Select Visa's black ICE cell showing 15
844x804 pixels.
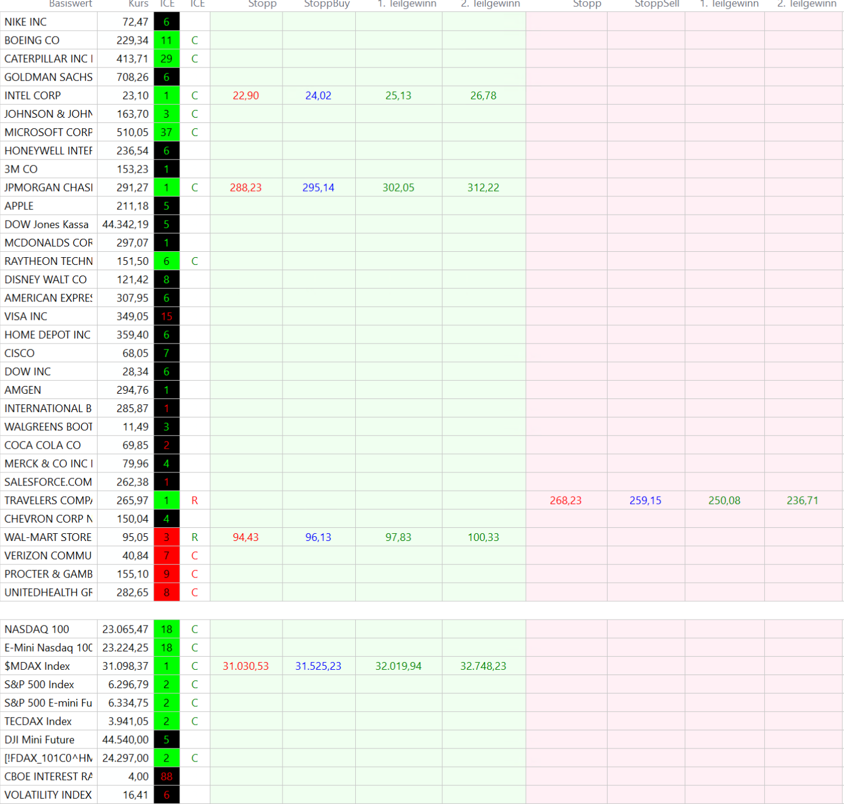click(x=167, y=317)
